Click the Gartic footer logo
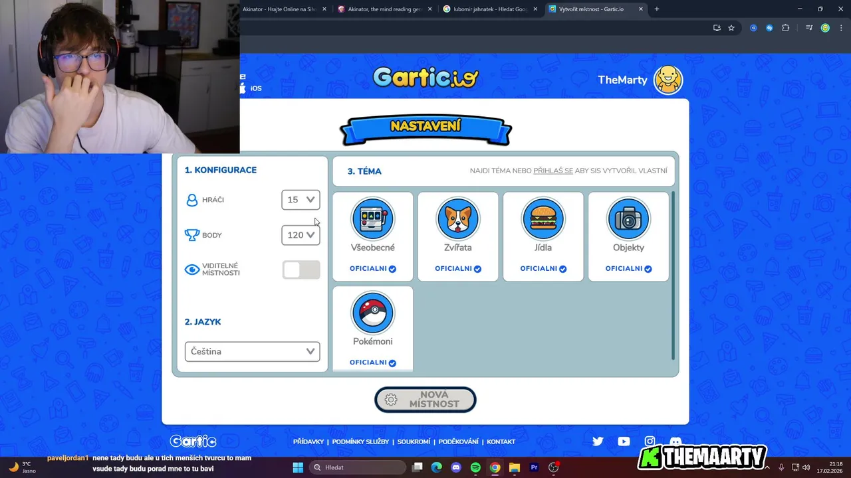This screenshot has width=851, height=478. (193, 441)
